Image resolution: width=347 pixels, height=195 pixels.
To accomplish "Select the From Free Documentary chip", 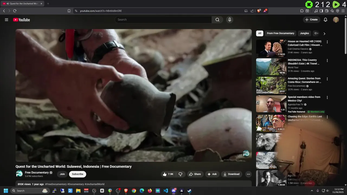I will pos(280,33).
